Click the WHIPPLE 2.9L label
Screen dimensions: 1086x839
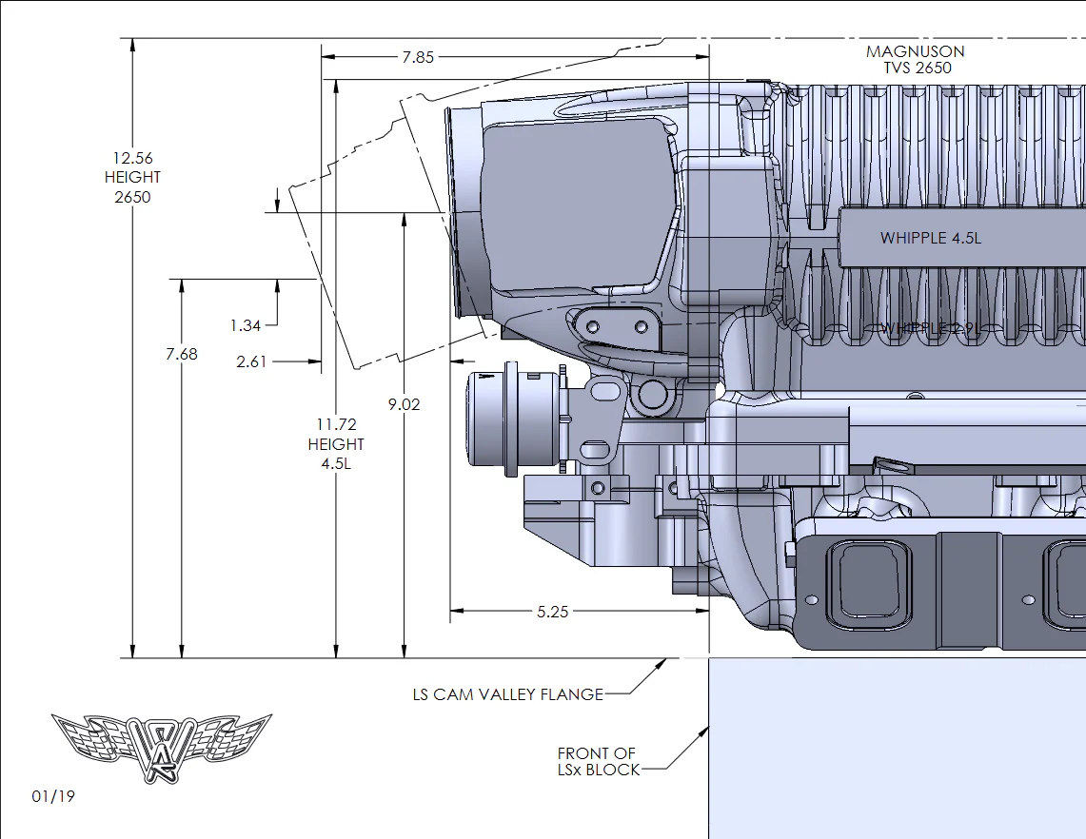pos(930,328)
